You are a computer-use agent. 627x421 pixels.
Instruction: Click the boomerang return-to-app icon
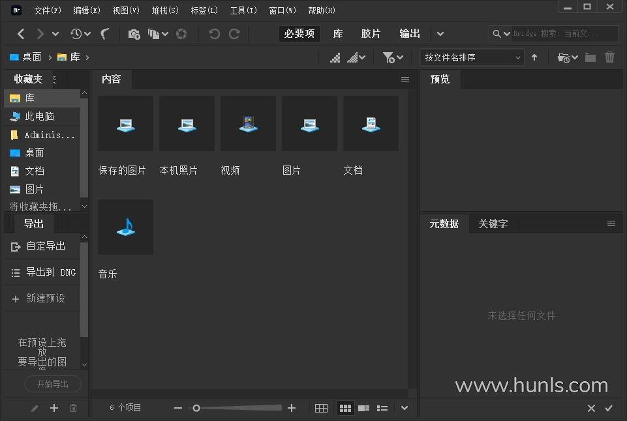coord(105,34)
